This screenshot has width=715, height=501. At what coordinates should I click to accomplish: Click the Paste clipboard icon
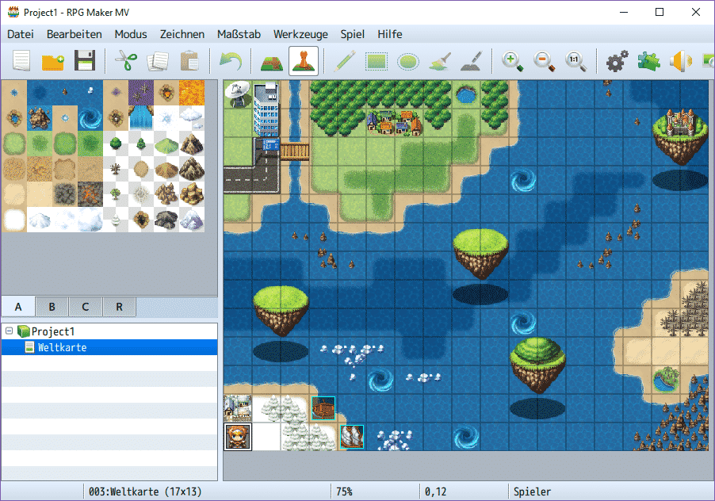189,60
